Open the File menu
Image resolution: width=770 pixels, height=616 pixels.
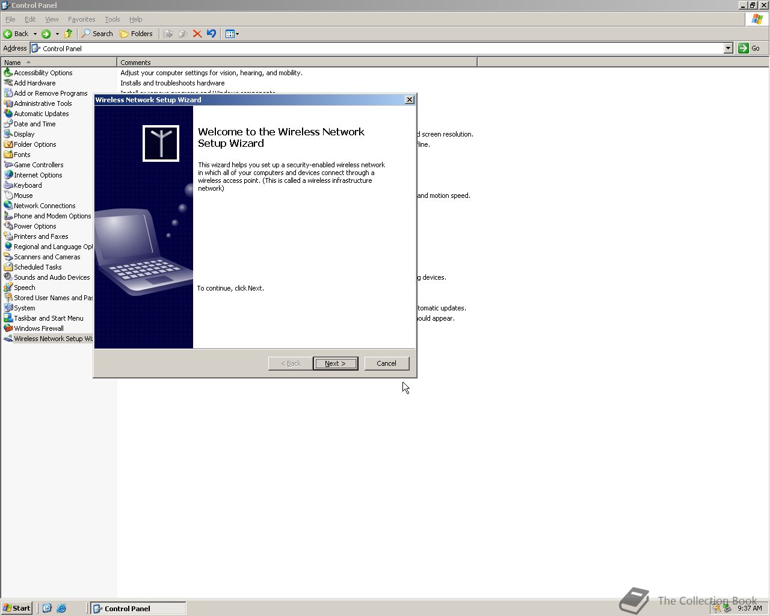click(x=10, y=19)
